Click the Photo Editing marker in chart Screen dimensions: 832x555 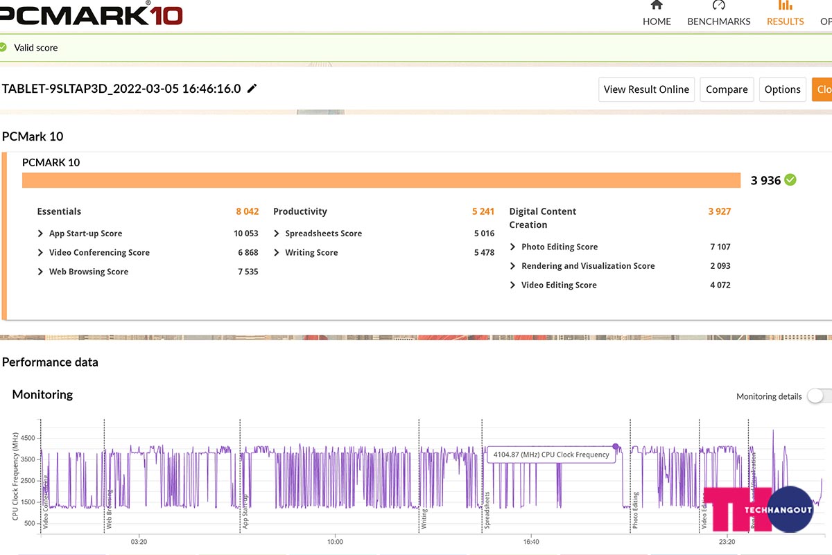coord(635,511)
